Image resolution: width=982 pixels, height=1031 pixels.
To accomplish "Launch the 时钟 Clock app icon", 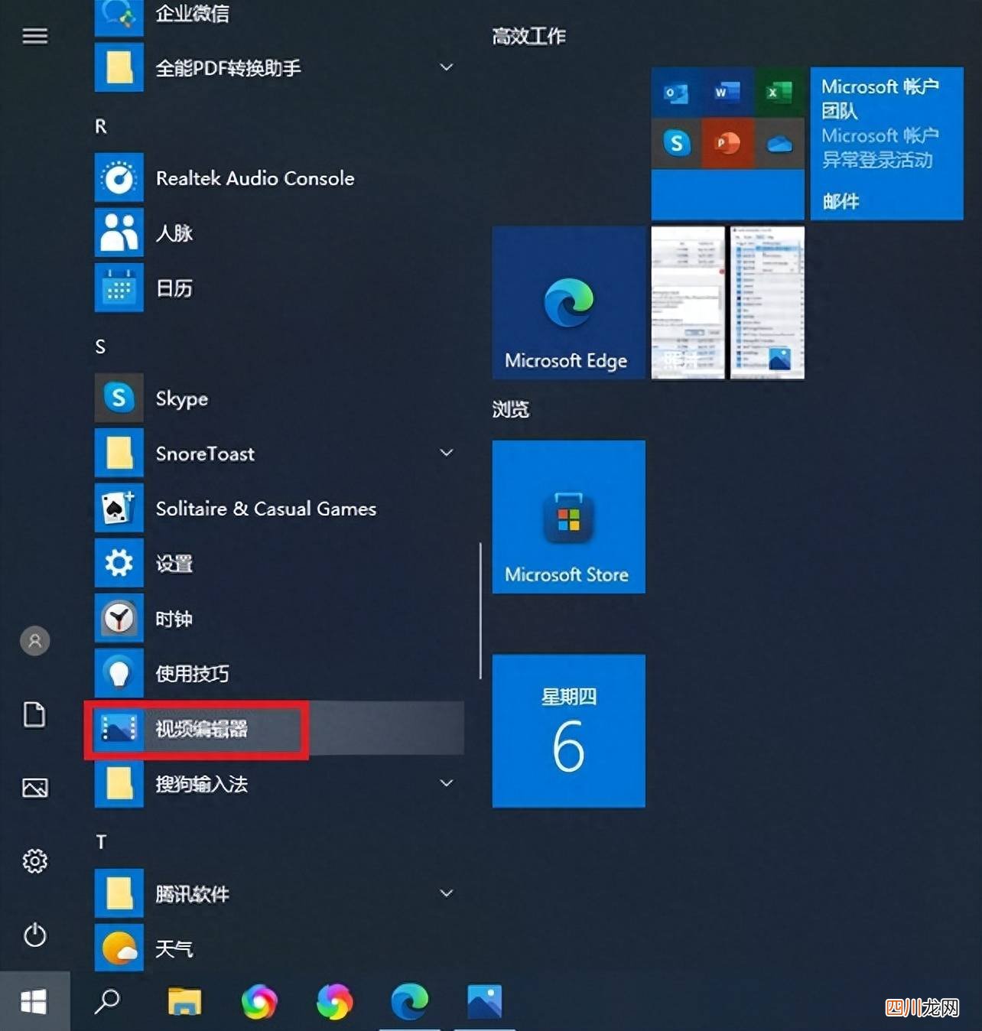I will point(119,618).
